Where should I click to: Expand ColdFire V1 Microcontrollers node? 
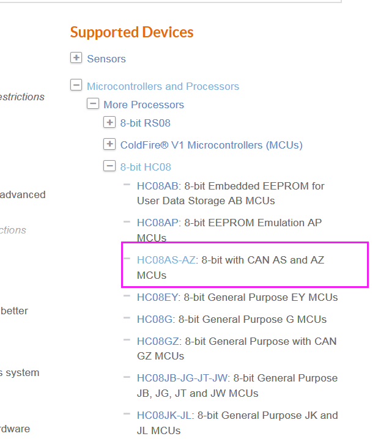pyautogui.click(x=109, y=144)
